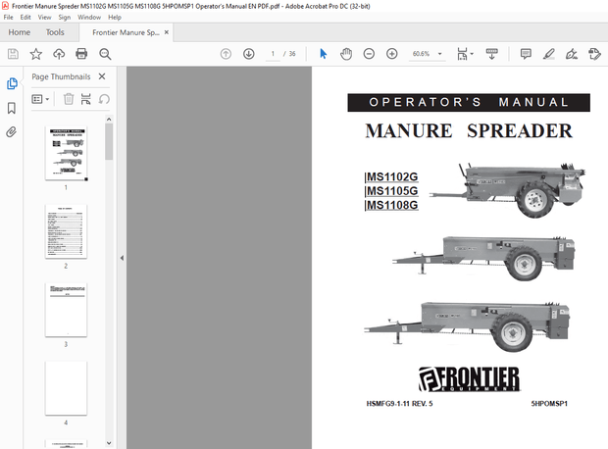Open the Fill and Sign tool
Viewport: 608px width, 449px height.
(572, 54)
